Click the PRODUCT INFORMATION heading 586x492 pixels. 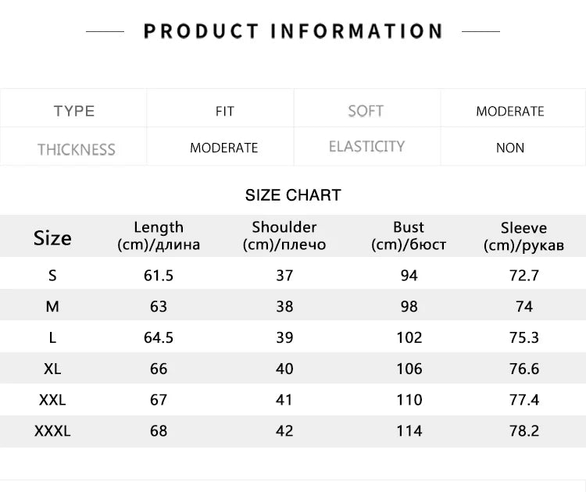click(x=293, y=31)
